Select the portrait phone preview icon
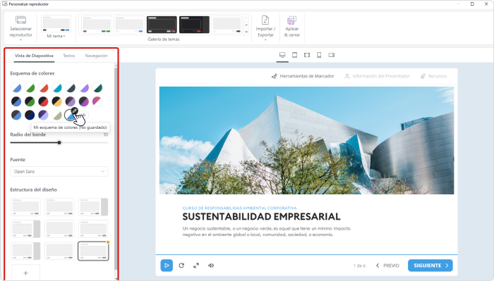 click(319, 55)
